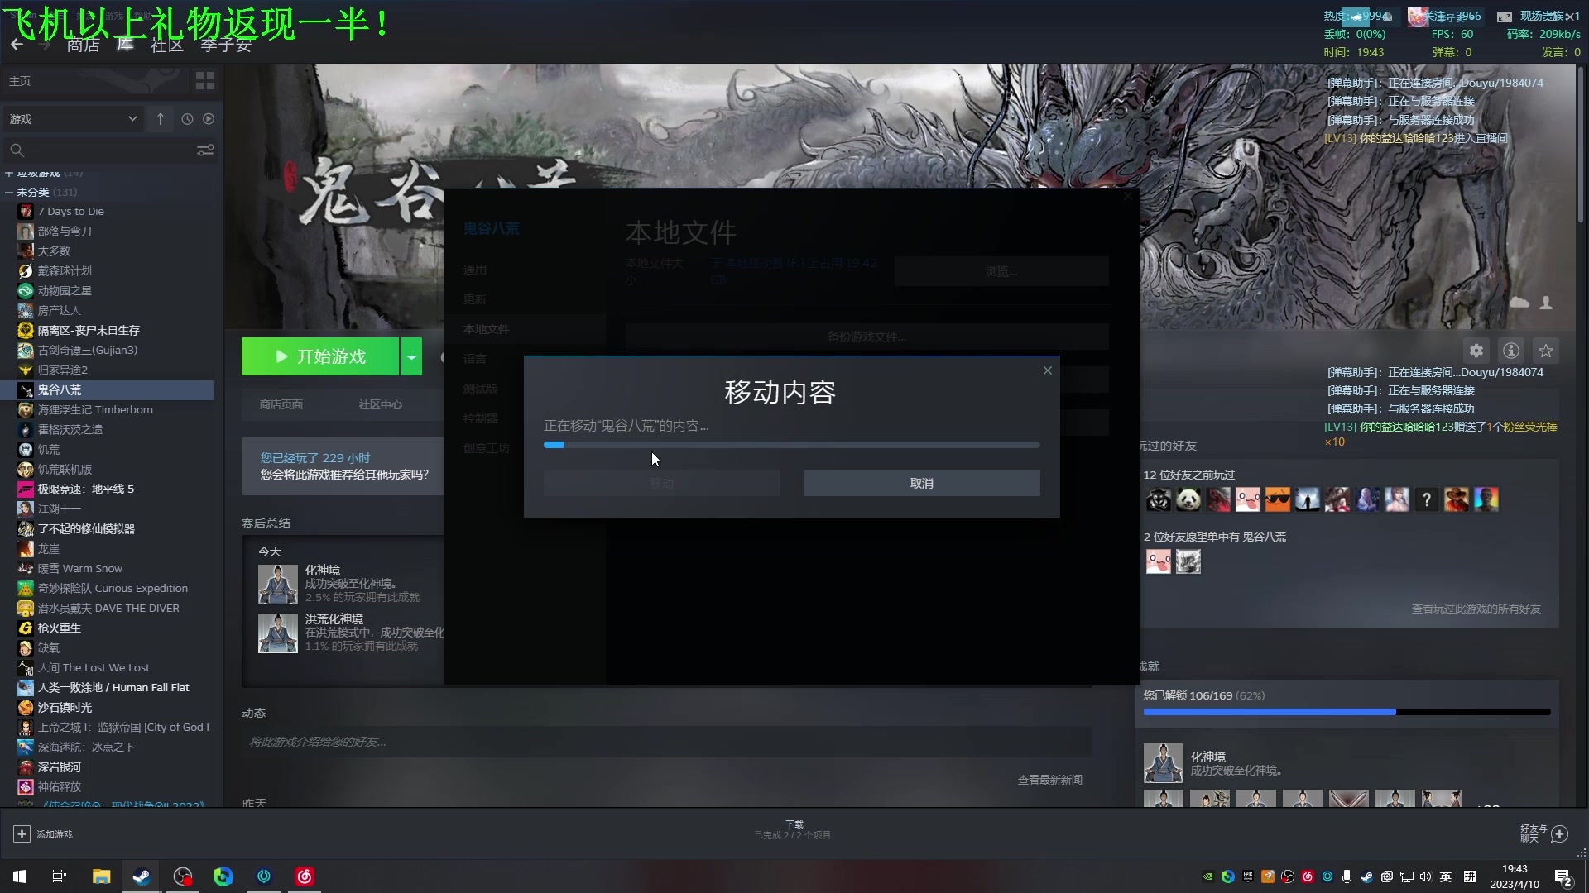1589x893 pixels.
Task: Open the game settings gear icon
Action: [1476, 351]
